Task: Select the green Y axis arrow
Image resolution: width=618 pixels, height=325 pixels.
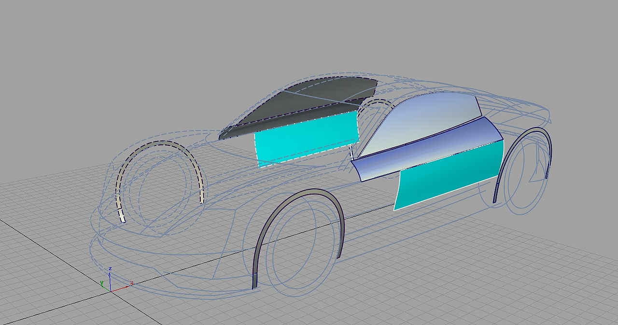Action: (x=103, y=285)
